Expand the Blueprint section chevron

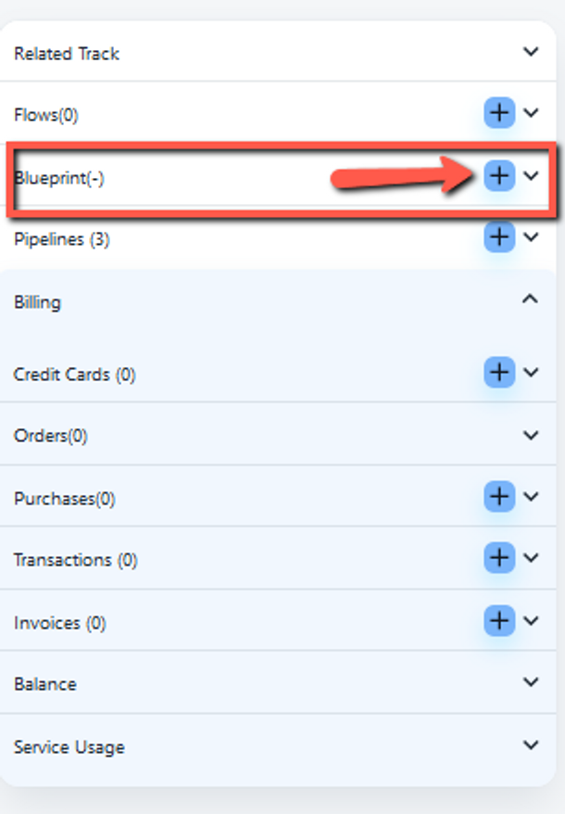531,175
